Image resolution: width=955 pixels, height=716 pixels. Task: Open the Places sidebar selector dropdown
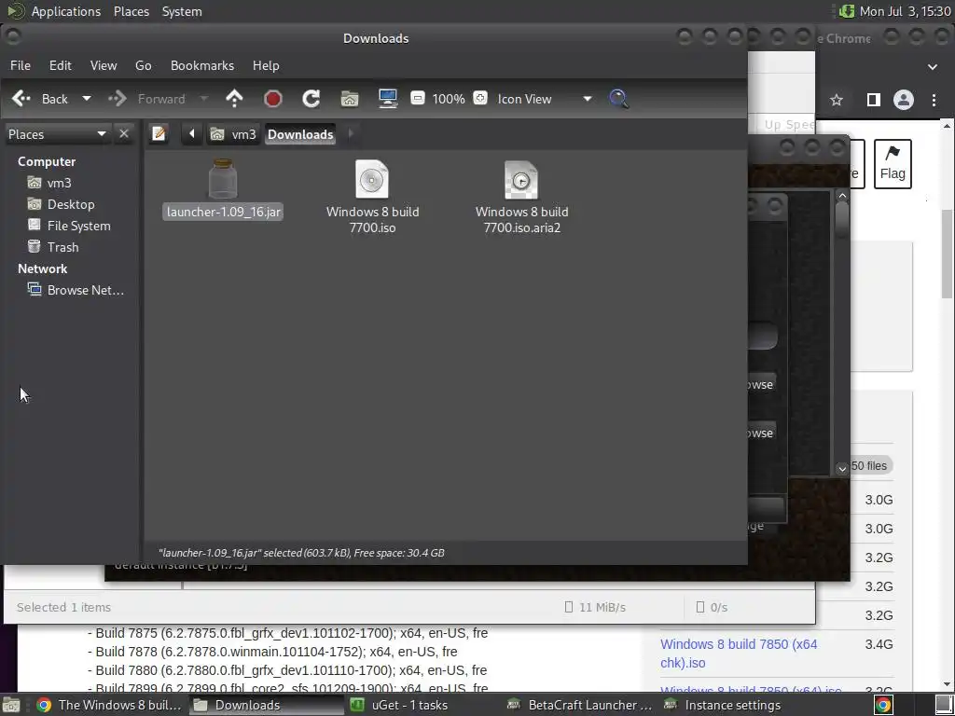click(x=57, y=134)
